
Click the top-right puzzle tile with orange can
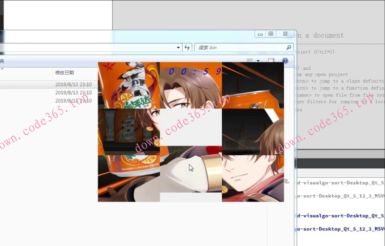[252, 85]
